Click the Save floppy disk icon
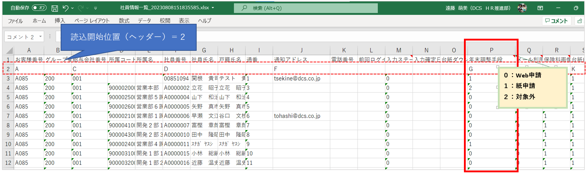586x173 pixels. [55, 8]
